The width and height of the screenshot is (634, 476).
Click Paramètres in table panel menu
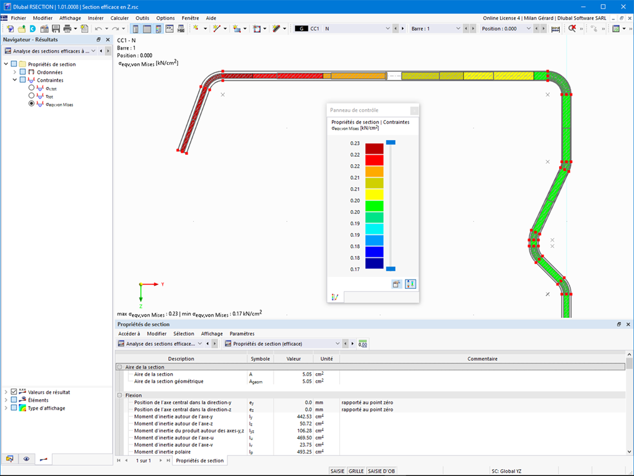tap(242, 333)
